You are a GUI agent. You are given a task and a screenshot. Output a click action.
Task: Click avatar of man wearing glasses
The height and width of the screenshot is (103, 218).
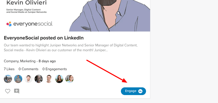click(x=49, y=79)
